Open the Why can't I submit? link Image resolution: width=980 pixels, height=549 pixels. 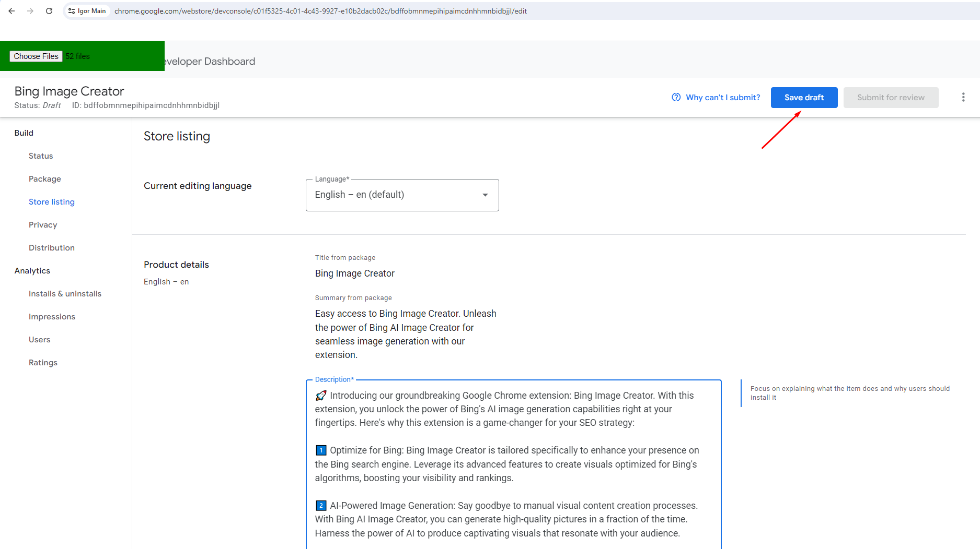[x=722, y=98]
